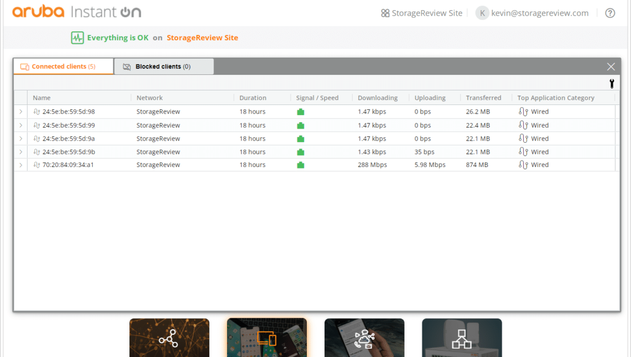Click StorageReview network in 70:20:84:09:34:a1 row

click(158, 165)
